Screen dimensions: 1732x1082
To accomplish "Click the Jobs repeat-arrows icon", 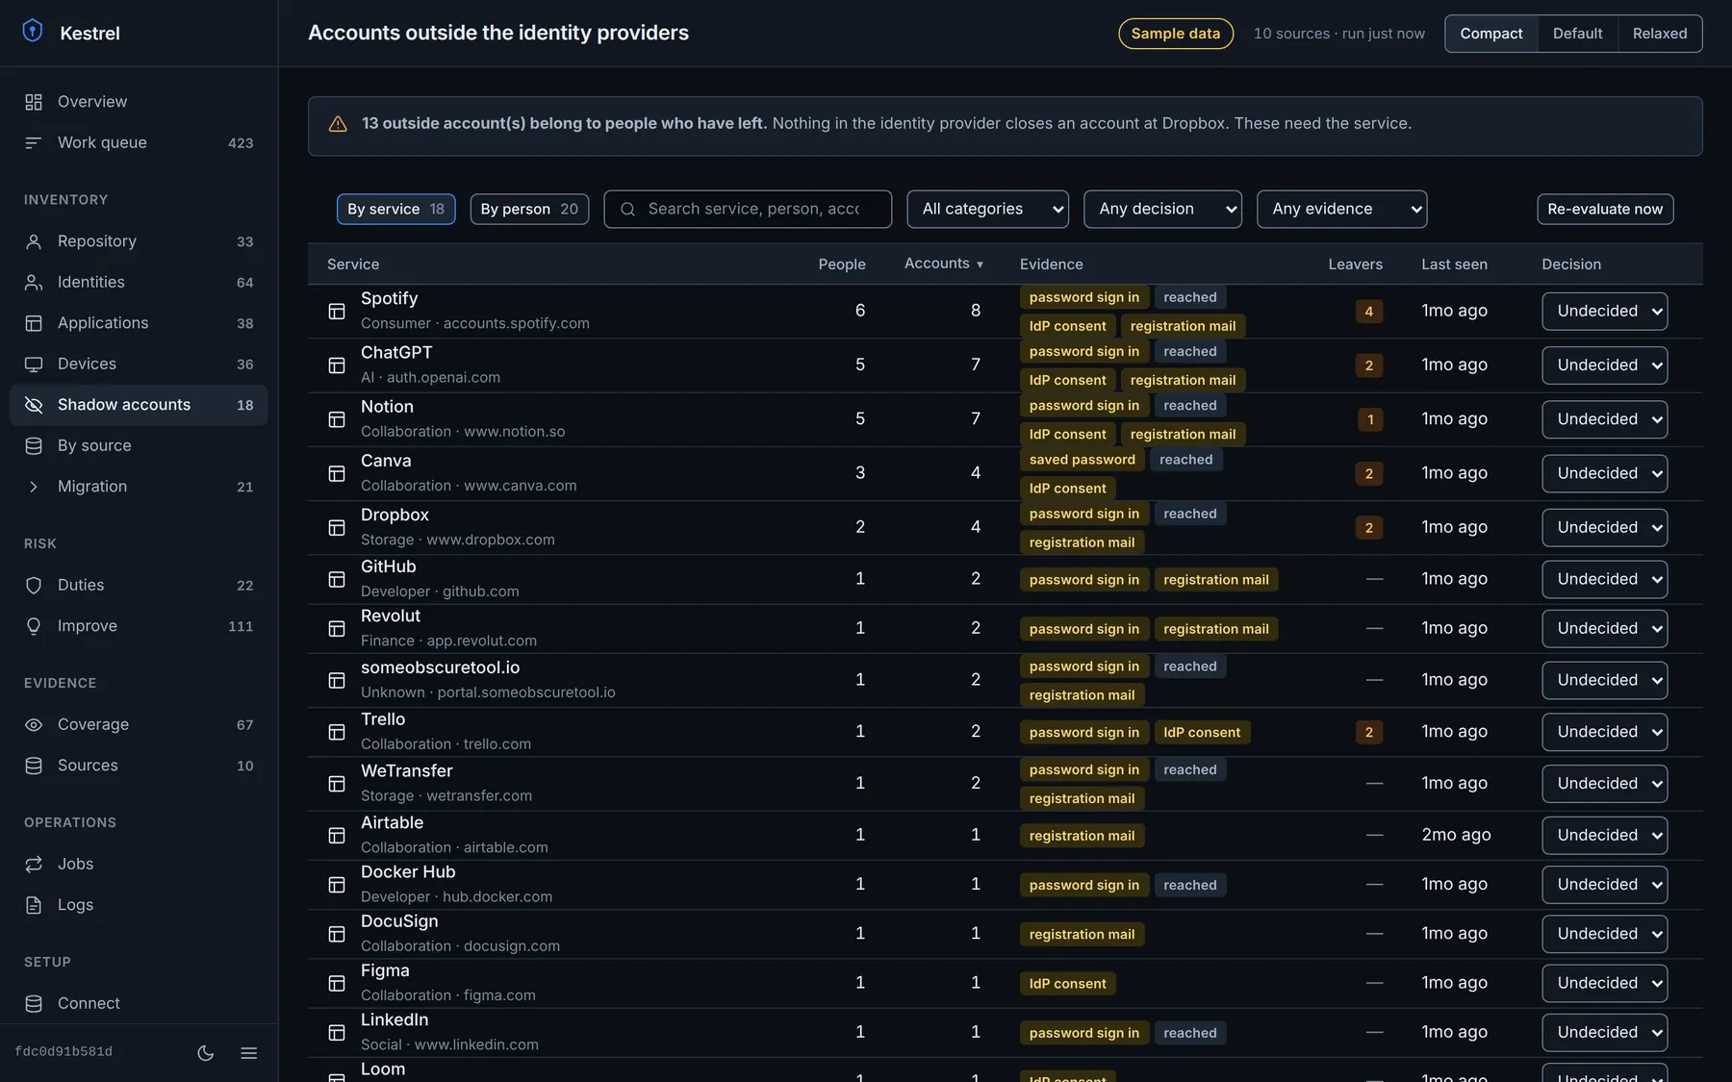I will pyautogui.click(x=34, y=864).
